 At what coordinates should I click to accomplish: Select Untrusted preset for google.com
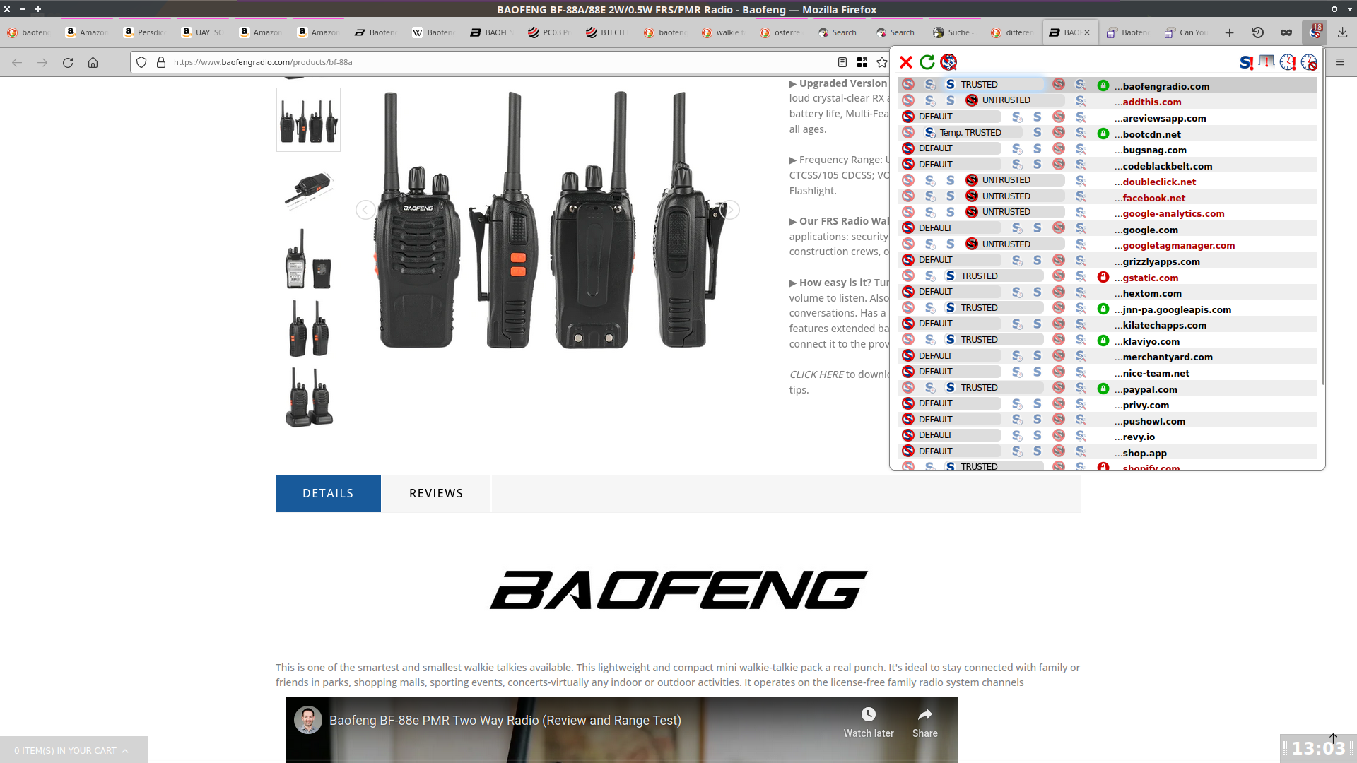[1058, 228]
